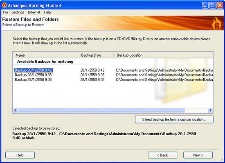225x163 pixels.
Task: Sort by the Backup Date column header
Action: click(96, 55)
